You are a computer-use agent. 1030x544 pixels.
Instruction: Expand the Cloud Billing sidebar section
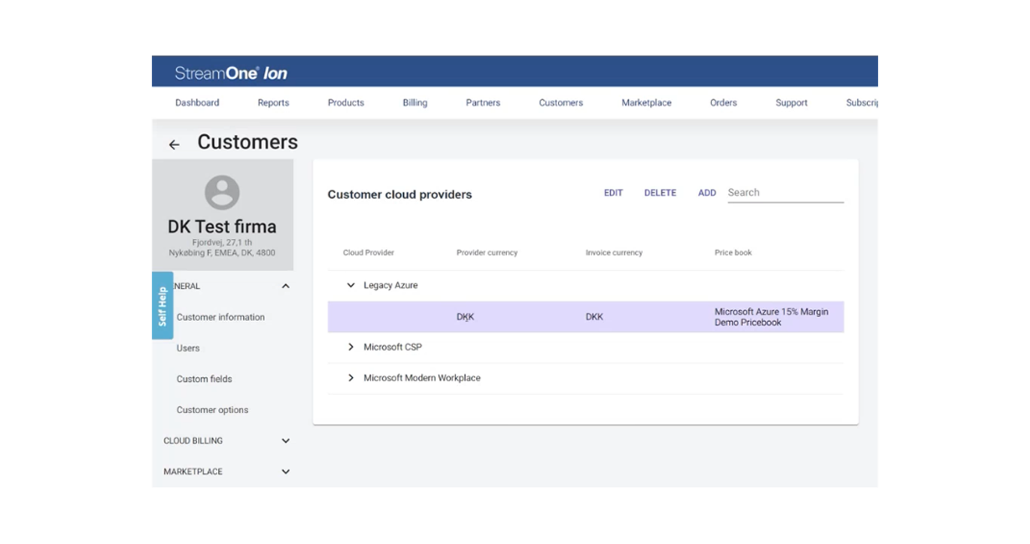point(285,441)
